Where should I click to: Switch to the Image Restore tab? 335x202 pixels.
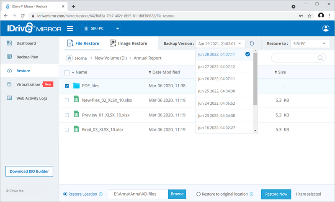tap(129, 43)
